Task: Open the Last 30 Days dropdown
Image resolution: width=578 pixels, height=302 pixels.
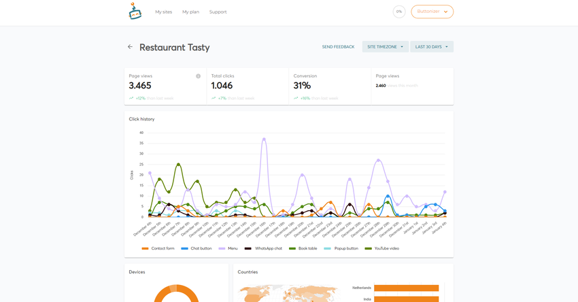Action: coord(431,47)
